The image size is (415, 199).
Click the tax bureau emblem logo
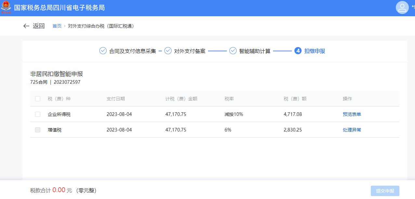(6, 7)
